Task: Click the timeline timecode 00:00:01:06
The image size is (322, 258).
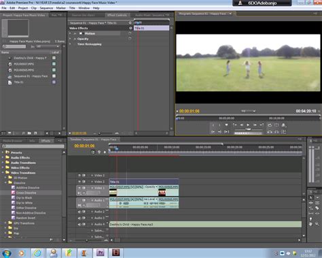Action: 84,146
